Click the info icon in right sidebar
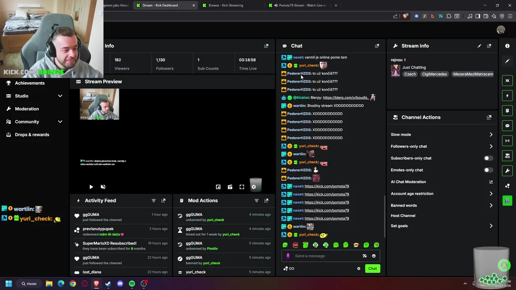The width and height of the screenshot is (516, 290). click(x=507, y=46)
